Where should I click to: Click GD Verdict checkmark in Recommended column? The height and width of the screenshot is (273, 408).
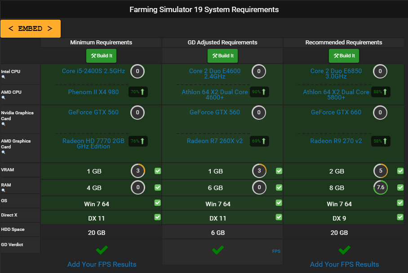click(345, 250)
